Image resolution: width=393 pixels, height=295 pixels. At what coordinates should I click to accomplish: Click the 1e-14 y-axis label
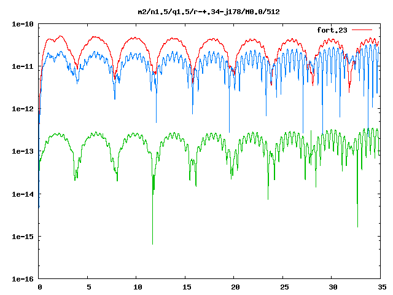(x=23, y=194)
